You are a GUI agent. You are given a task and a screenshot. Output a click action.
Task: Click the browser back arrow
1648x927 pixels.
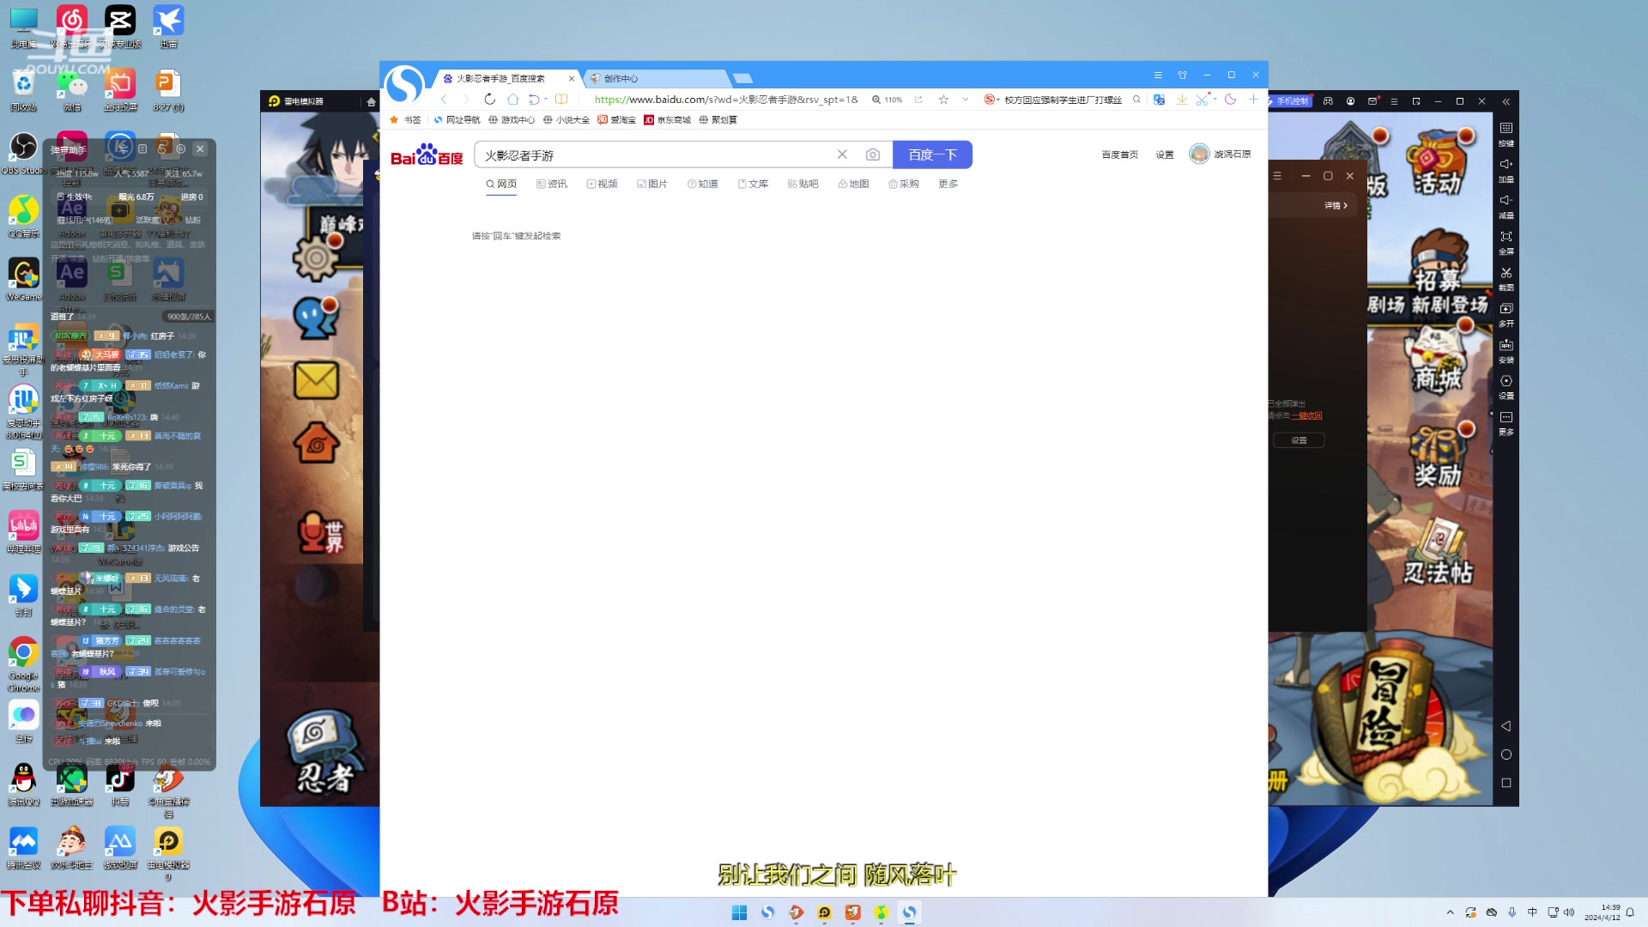coord(444,100)
